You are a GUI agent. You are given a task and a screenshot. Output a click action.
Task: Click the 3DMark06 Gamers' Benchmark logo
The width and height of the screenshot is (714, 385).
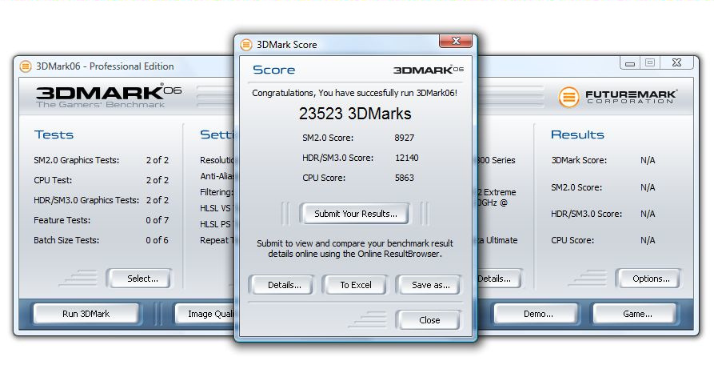click(x=107, y=95)
